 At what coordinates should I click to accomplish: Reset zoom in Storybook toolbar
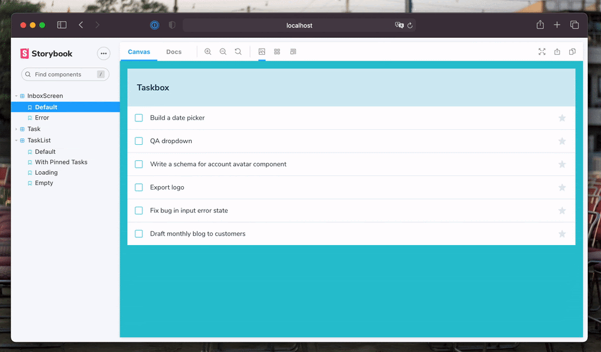[238, 52]
